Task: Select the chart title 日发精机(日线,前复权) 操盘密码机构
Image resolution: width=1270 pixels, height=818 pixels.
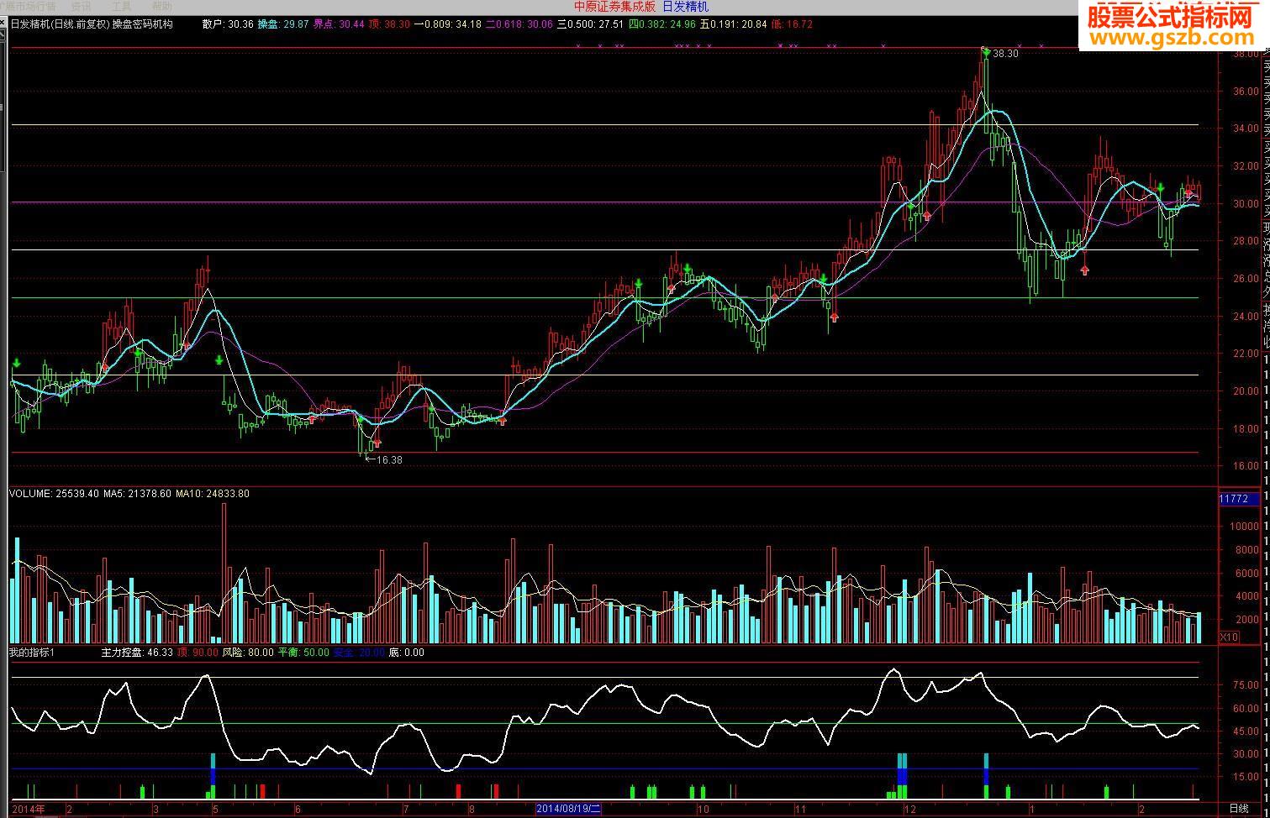Action: [92, 24]
